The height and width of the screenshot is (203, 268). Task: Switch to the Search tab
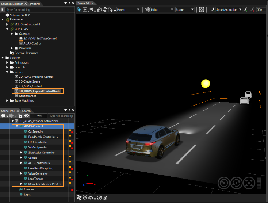point(26,111)
